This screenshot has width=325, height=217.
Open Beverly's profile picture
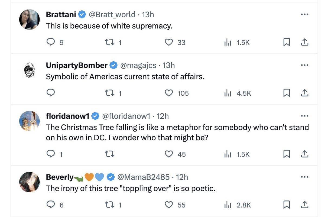coord(30,182)
